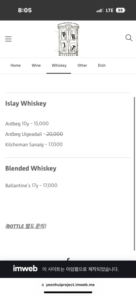
Task: Click the BOTTLE 별도 문의 link
Action: pos(26,226)
